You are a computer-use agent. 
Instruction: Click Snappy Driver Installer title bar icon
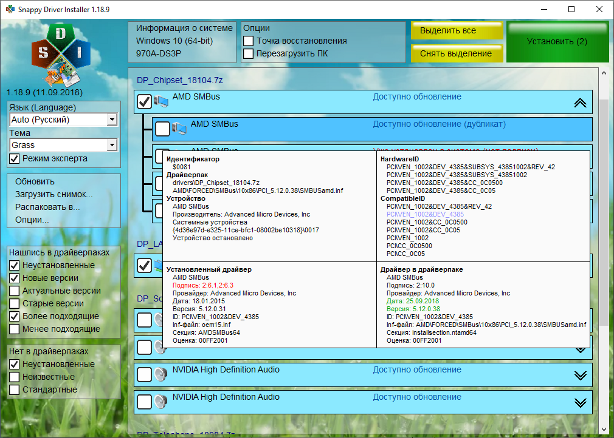[10, 9]
